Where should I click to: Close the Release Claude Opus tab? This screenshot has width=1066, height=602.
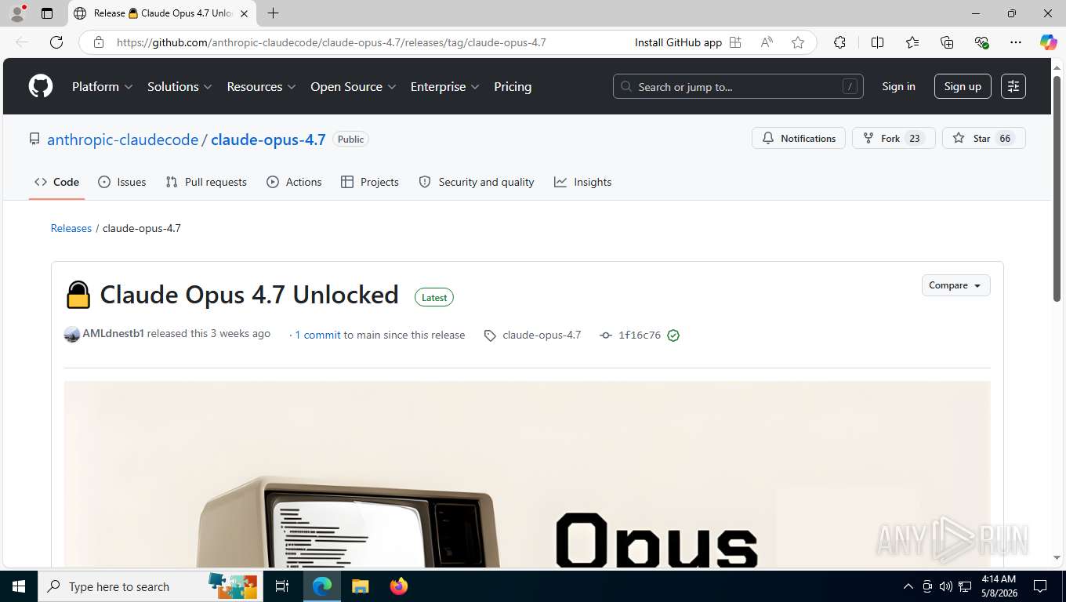244,13
